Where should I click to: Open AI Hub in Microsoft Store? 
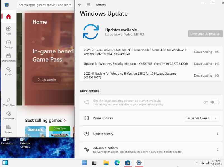tap(8, 71)
